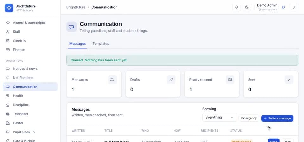This screenshot has height=142, width=304.
Task: Click the Hostel building icon
Action: tap(8, 123)
